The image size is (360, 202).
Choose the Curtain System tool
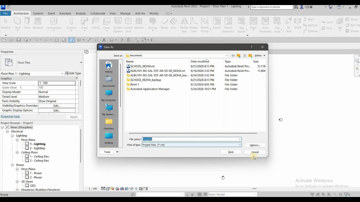click(x=118, y=25)
